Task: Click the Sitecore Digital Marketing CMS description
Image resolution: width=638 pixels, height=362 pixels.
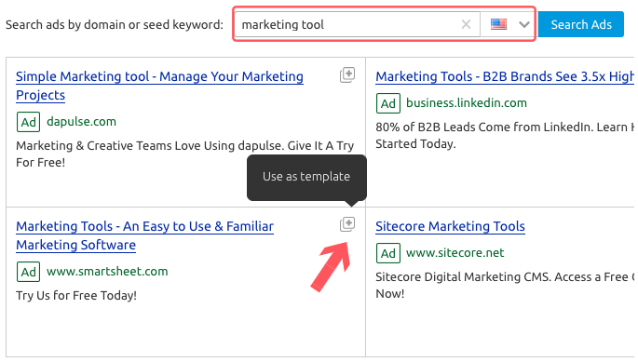Action: pyautogui.click(x=505, y=285)
